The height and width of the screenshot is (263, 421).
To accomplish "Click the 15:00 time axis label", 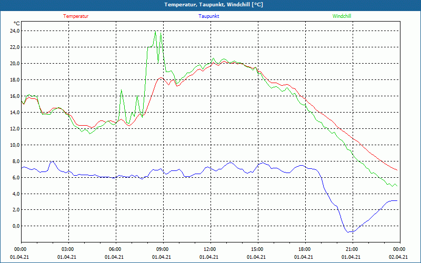I will [258, 249].
